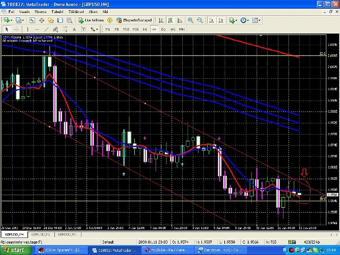Open the Vaade menu
This screenshot has height=255, width=340.
(24, 12)
